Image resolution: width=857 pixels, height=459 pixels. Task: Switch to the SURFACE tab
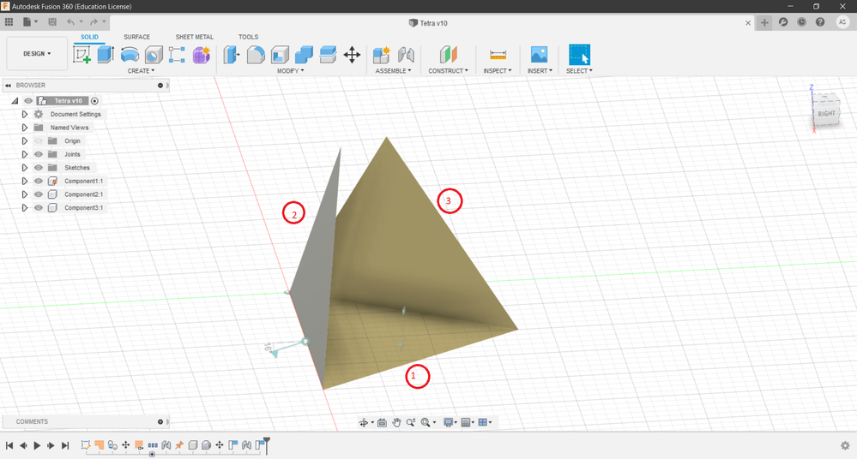[136, 37]
